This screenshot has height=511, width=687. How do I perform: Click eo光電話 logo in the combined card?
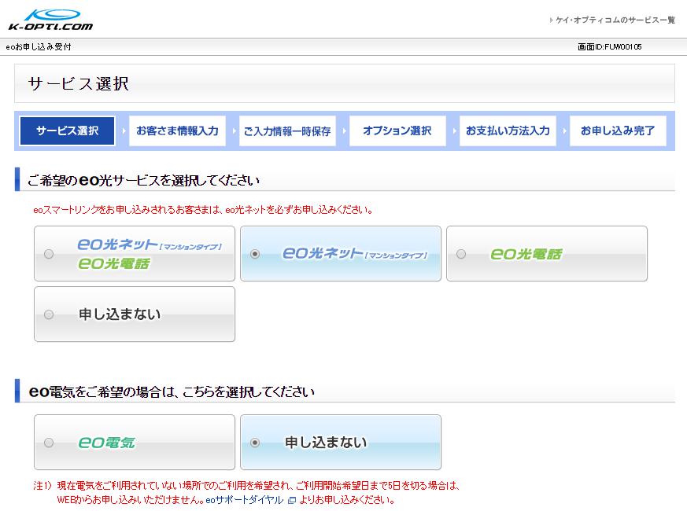pyautogui.click(x=114, y=263)
